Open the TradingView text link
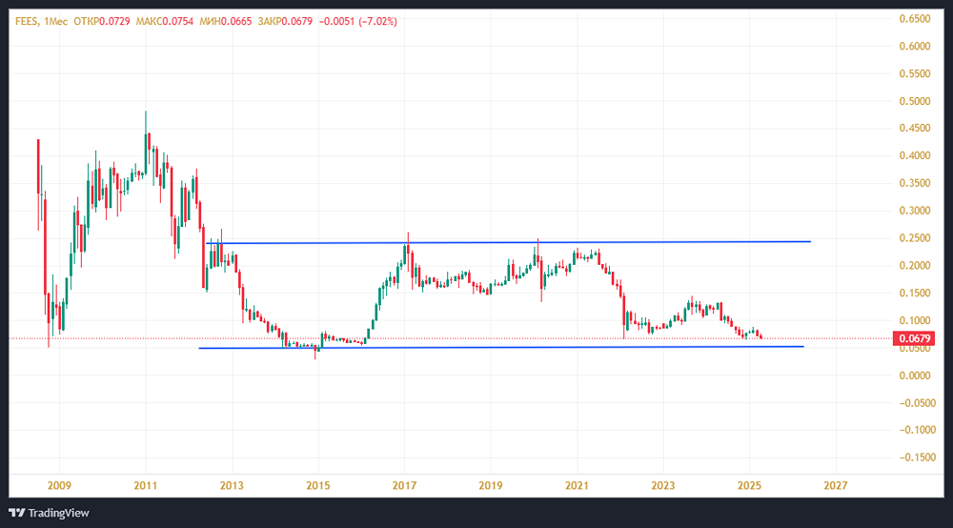Image resolution: width=953 pixels, height=528 pixels. (58, 513)
